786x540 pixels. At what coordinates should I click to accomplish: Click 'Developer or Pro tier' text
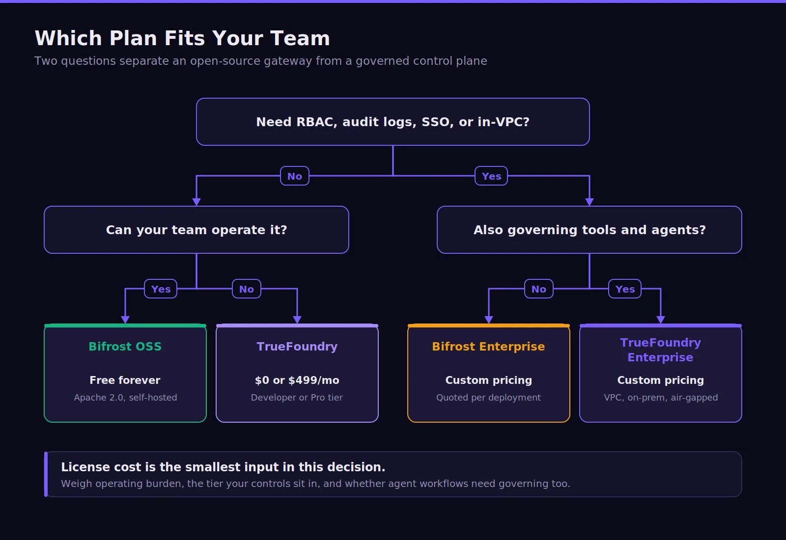point(297,398)
